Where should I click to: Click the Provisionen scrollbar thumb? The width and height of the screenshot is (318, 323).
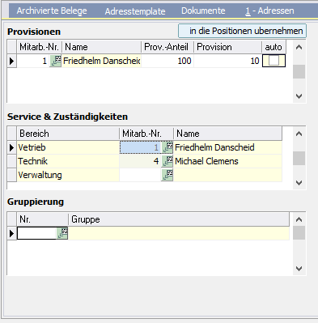[299, 71]
